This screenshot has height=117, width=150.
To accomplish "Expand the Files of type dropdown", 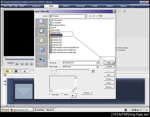I will (97, 67).
